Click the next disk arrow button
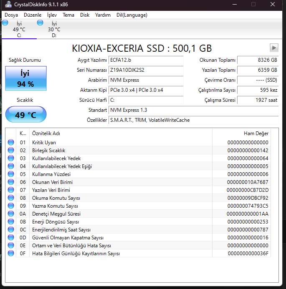 (x=274, y=48)
